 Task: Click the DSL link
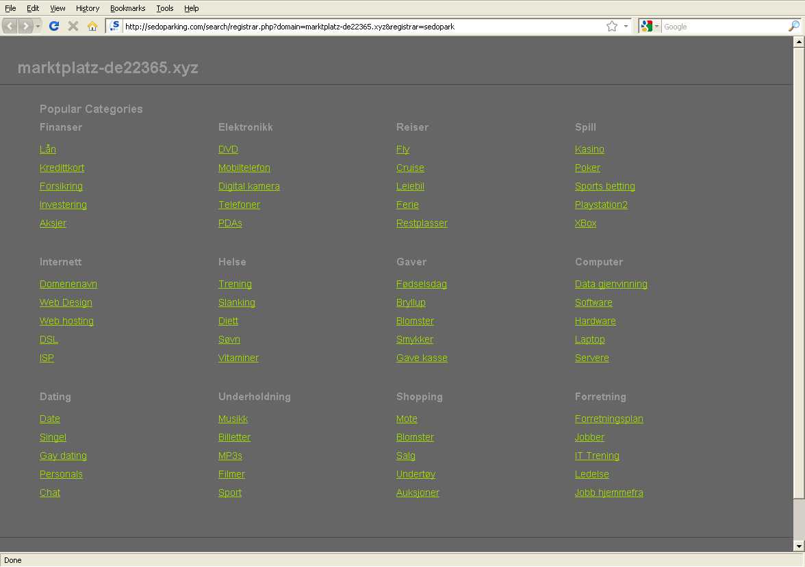(49, 340)
